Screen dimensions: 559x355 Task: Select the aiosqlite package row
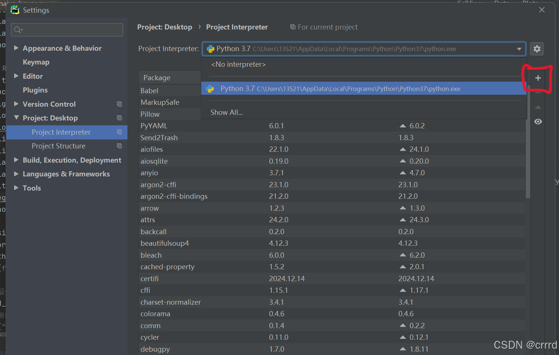pyautogui.click(x=332, y=161)
